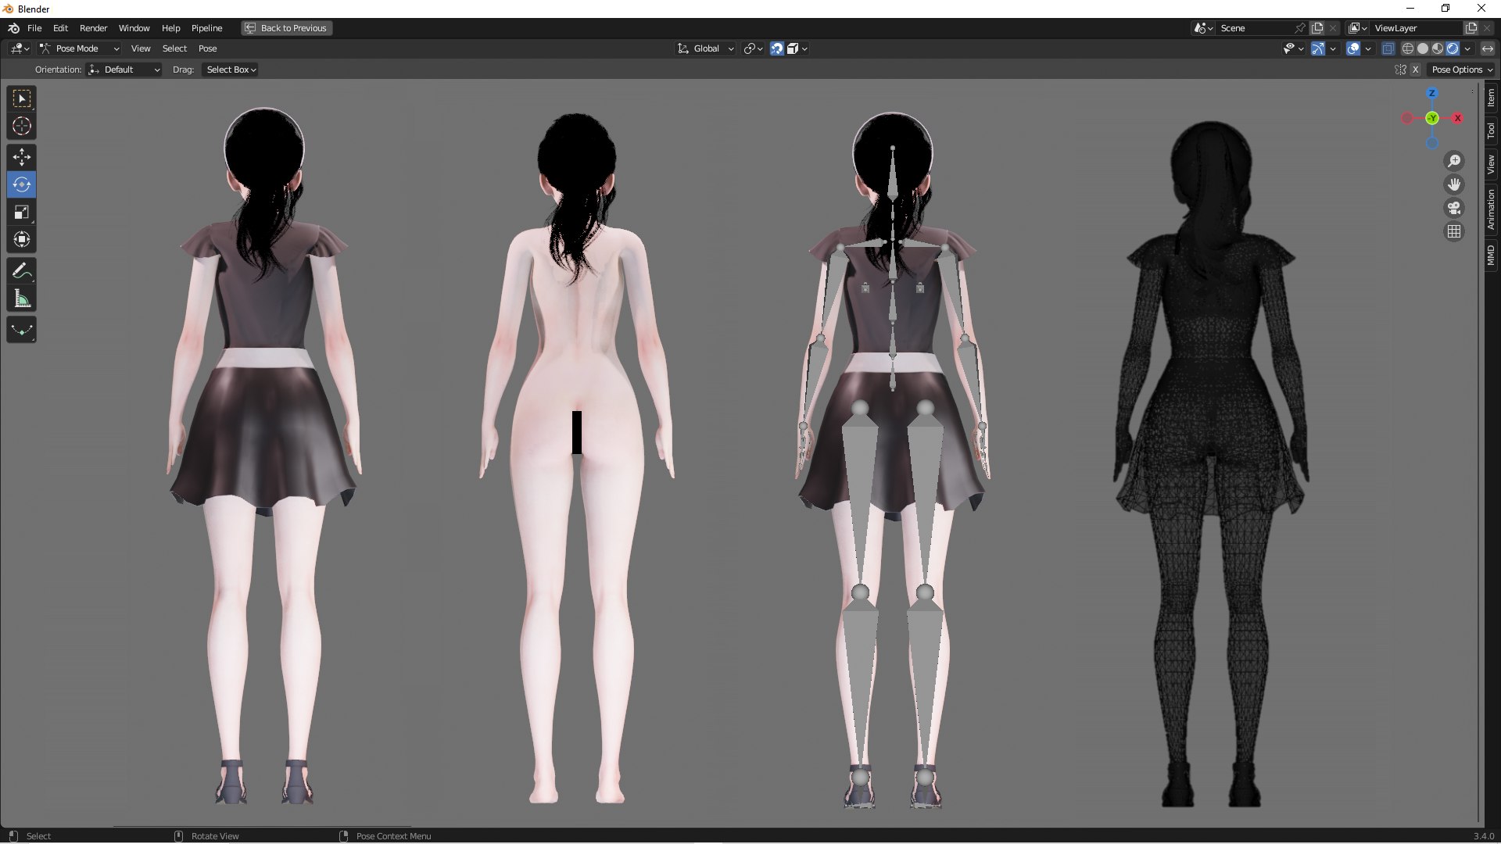Switch to solid viewport shading

tap(1423, 48)
